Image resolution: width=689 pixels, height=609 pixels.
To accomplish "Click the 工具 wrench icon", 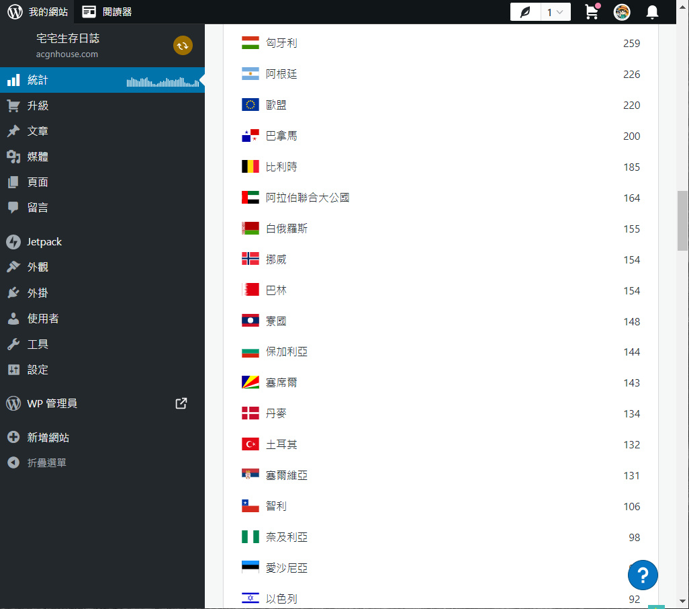I will pos(13,344).
